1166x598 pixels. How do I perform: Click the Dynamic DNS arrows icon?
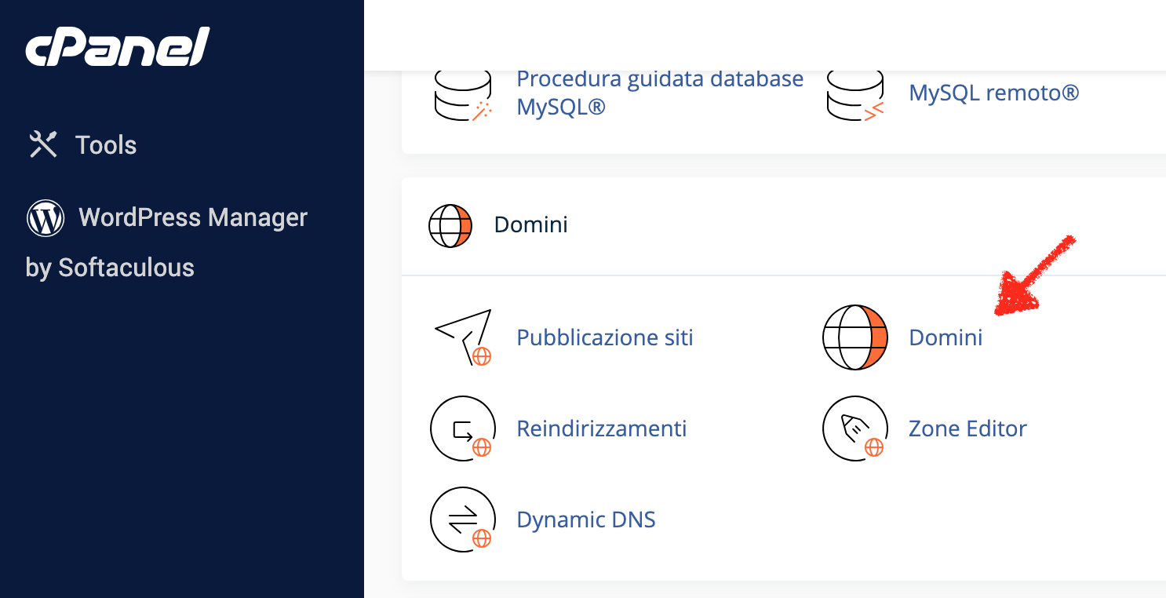pyautogui.click(x=463, y=520)
